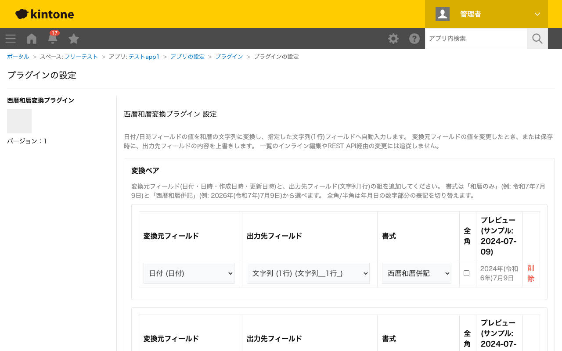562x351 pixels.
Task: Go to portal via home icon
Action: tap(32, 39)
